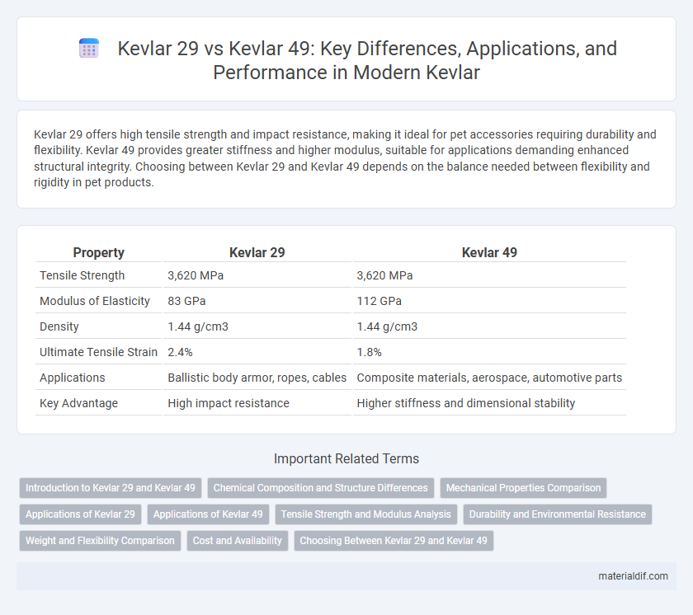Click the intro paragraph about Kevlar 29
This screenshot has width=693, height=615.
(345, 158)
